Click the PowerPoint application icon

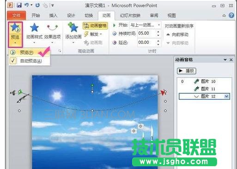tap(10, 6)
